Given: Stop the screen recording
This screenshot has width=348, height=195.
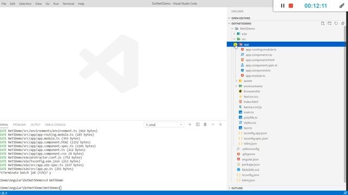Looking at the screenshot, I should pos(291,6).
